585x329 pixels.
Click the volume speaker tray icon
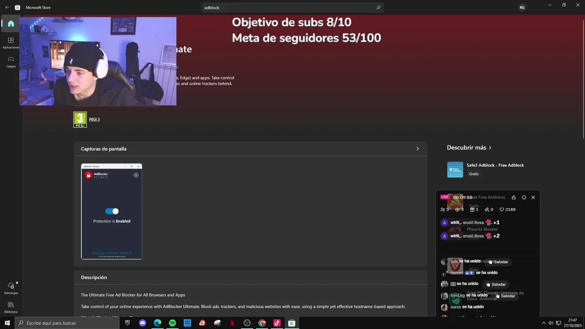(551, 323)
